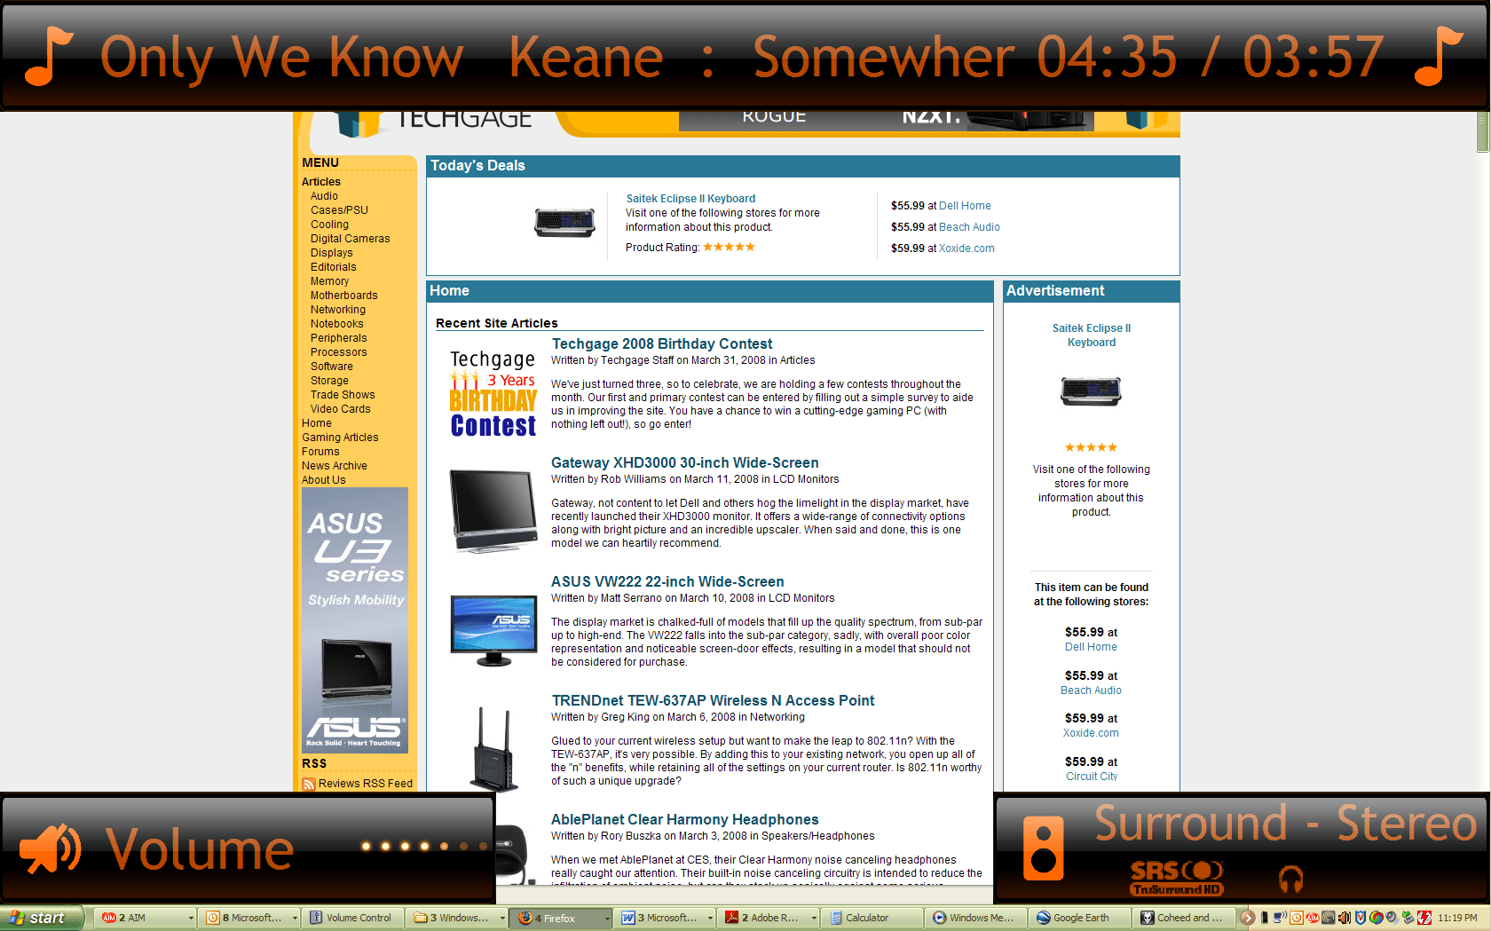The image size is (1491, 931).
Task: Open the Digital Cameras menu item
Action: pos(350,239)
